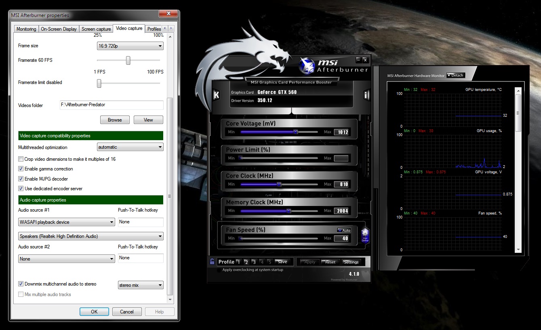Click the Framerate 60 FPS slider thumb
The height and width of the screenshot is (330, 541).
128,60
